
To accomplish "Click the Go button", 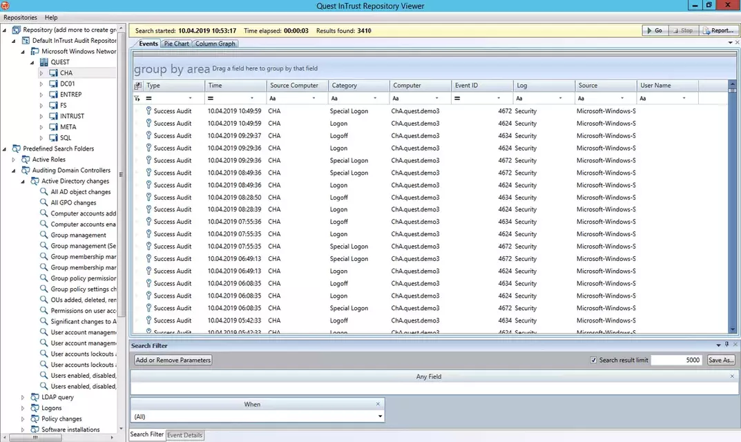I will click(x=655, y=30).
